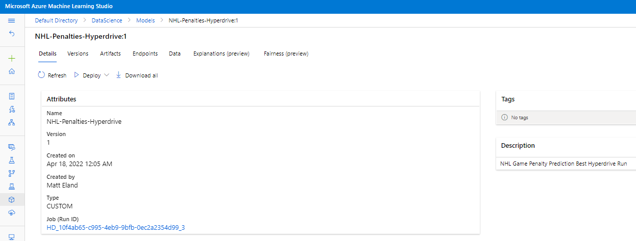Viewport: 636px width, 241px height.
Task: Click the Created on date Apr 18, 2022
Action: tap(79, 164)
